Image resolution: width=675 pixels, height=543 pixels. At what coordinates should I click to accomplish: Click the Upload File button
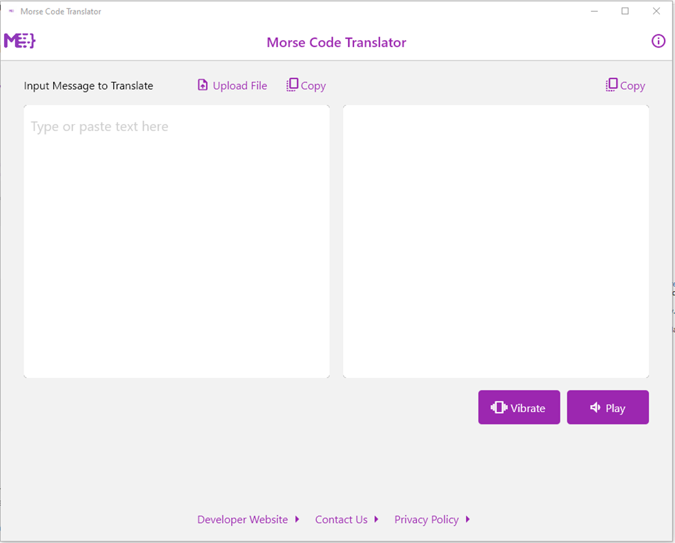pyautogui.click(x=233, y=86)
